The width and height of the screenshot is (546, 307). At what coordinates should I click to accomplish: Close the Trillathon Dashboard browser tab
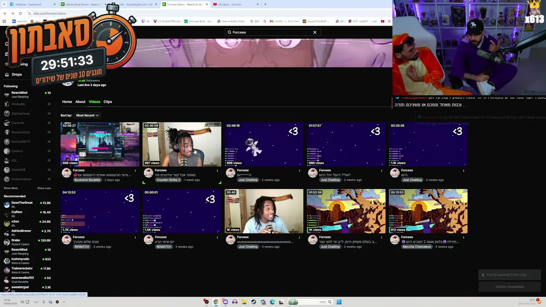pos(55,4)
